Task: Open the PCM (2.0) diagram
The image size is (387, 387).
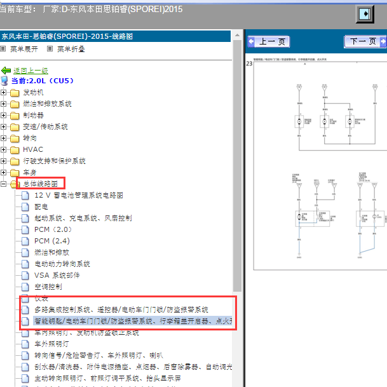Action: (53, 229)
